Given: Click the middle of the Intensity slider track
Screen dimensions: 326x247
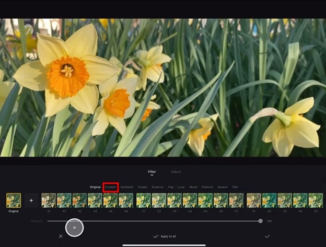Looking at the screenshot, I should (154, 221).
